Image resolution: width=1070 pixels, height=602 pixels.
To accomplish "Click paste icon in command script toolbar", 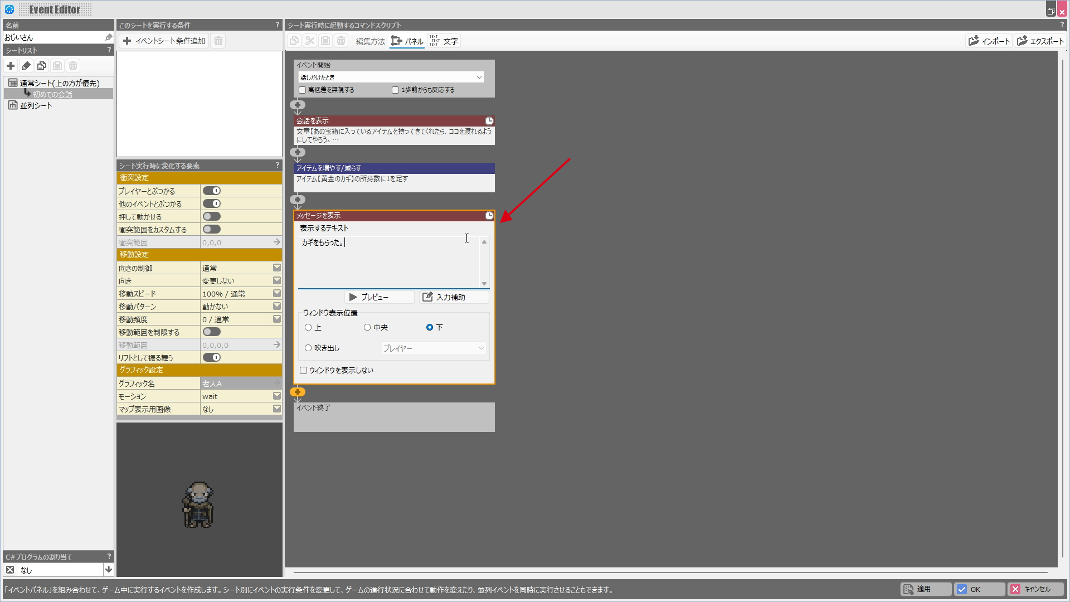I will [325, 41].
